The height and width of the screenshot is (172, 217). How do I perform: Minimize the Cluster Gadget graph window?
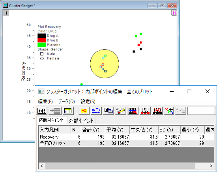tap(152, 6)
